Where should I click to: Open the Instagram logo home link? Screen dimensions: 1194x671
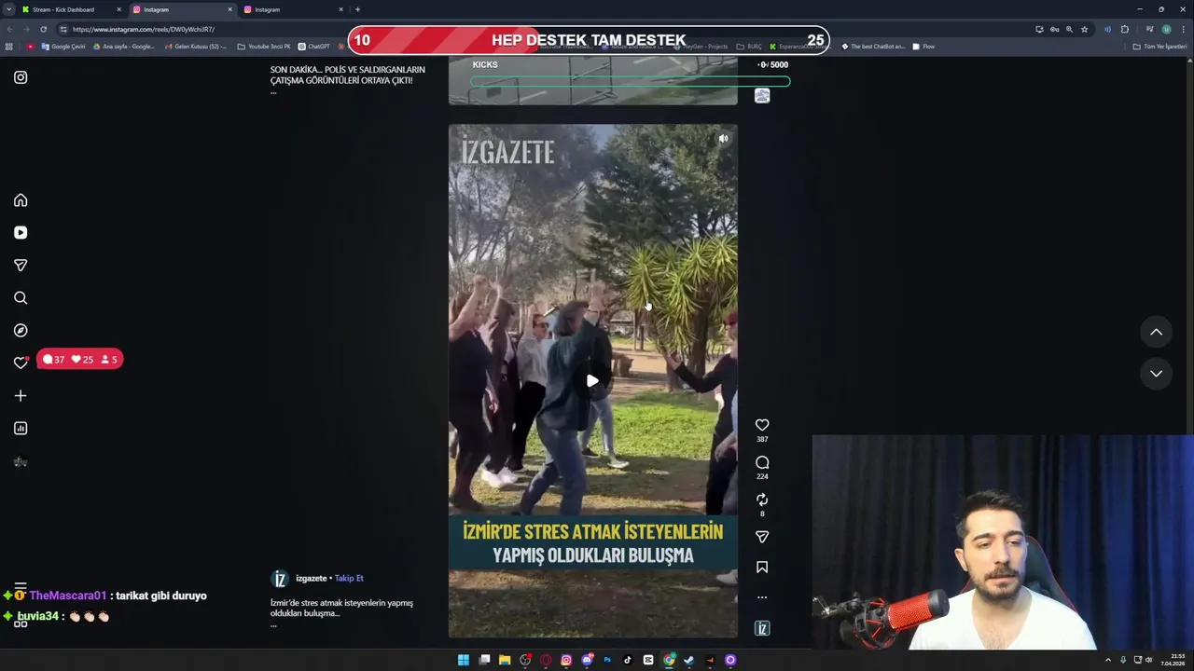tap(21, 77)
